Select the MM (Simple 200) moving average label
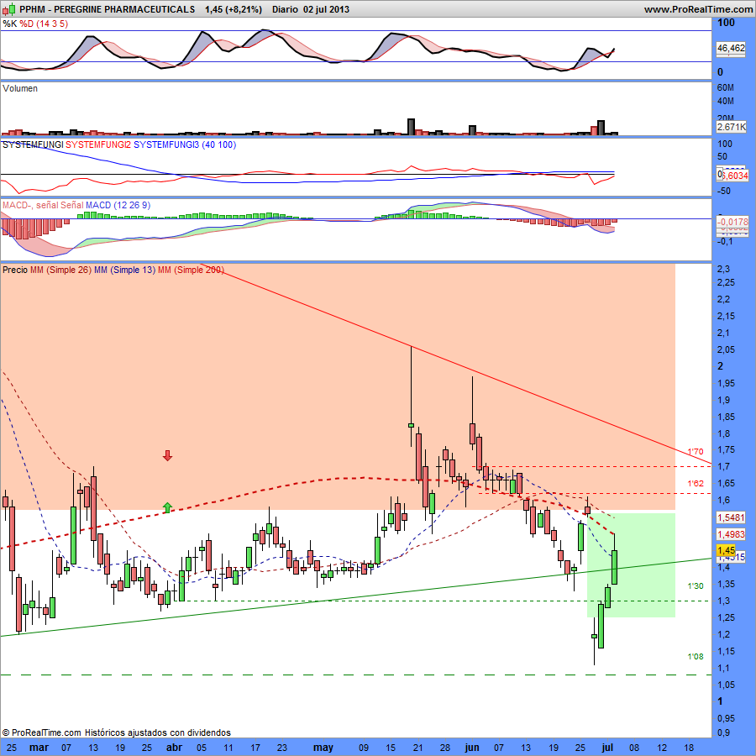Viewport: 756px width, 756px height. pos(191,270)
